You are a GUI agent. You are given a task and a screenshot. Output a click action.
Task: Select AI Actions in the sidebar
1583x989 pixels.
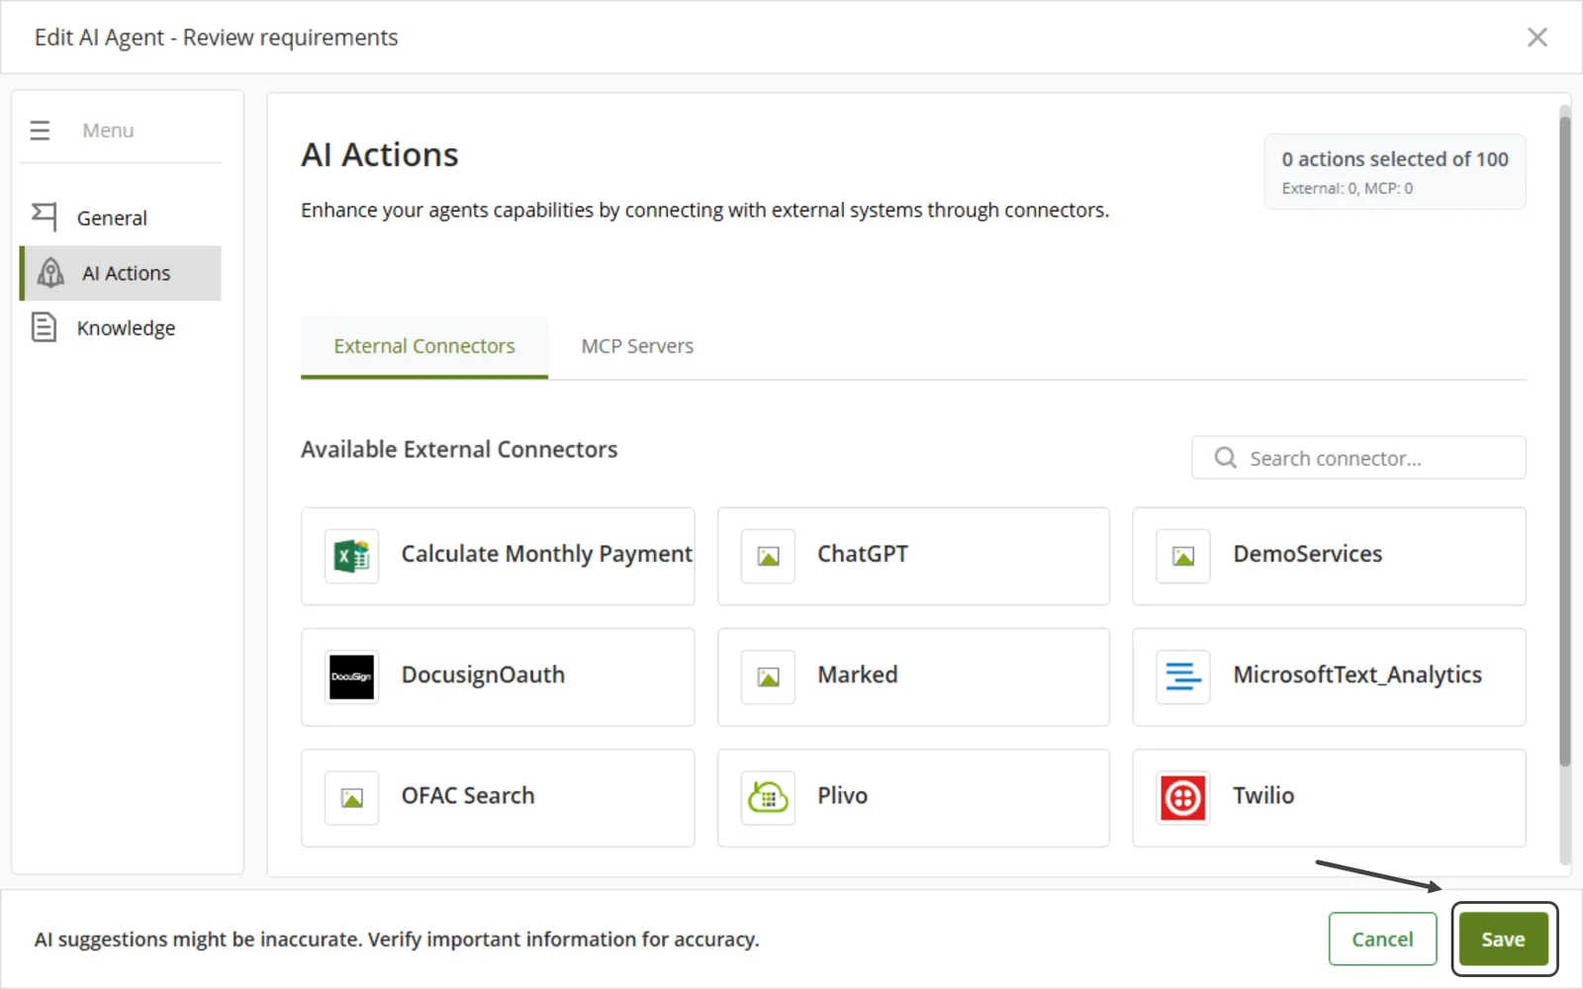121,273
